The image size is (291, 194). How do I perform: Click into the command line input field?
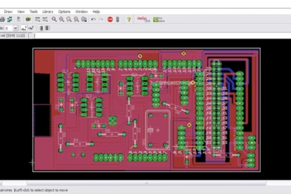(162, 35)
